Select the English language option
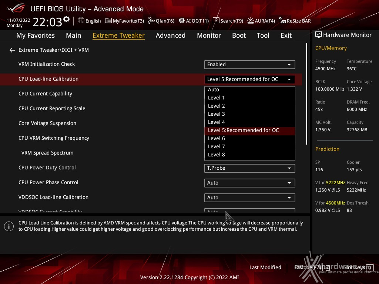This screenshot has height=284, width=379. point(93,21)
